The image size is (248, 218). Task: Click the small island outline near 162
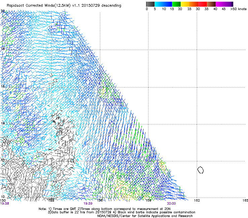click(200, 170)
